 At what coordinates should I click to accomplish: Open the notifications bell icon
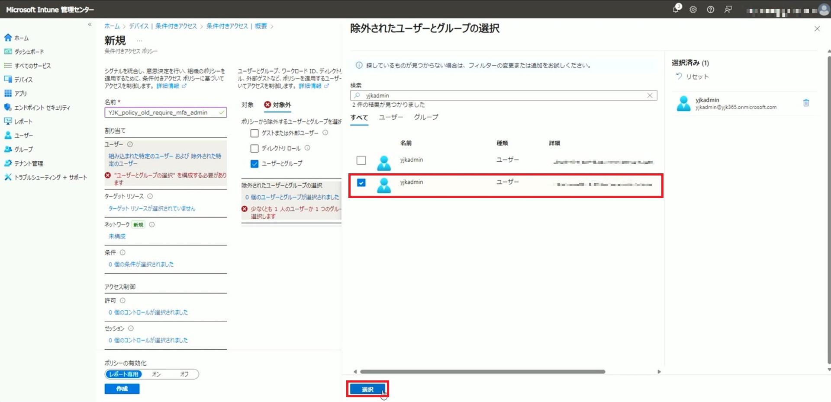pos(676,9)
